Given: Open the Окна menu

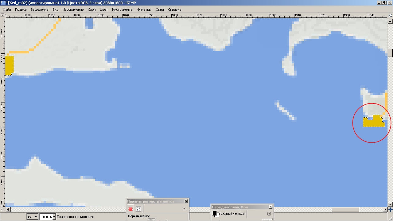Looking at the screenshot, I should click(x=160, y=10).
